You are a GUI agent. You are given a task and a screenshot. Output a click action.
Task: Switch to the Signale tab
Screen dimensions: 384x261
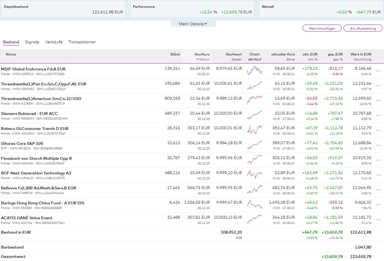tap(32, 42)
